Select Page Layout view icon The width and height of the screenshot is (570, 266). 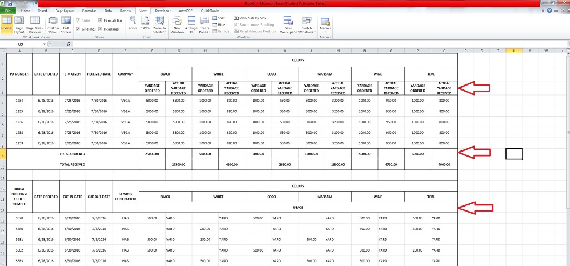point(19,24)
